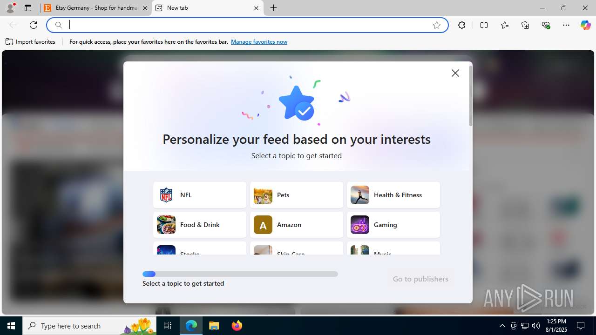Toggle Split screen view

(484, 25)
